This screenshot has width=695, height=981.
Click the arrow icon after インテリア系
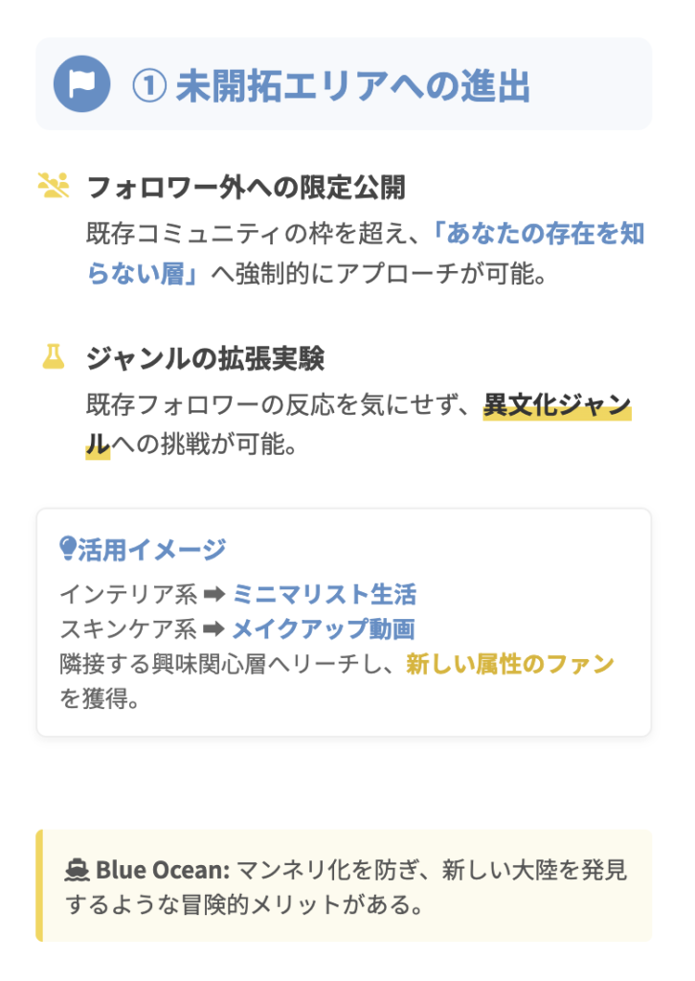[x=214, y=595]
